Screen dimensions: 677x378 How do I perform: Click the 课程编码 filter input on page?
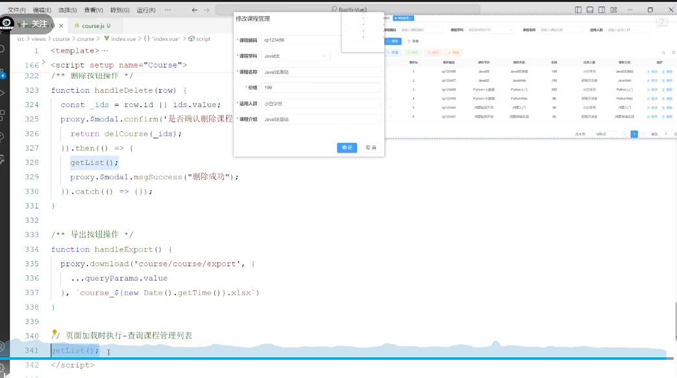[x=421, y=30]
